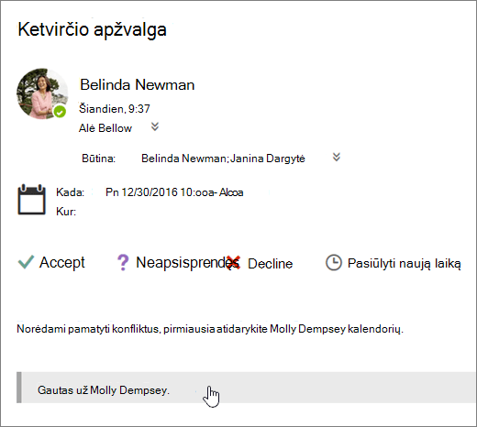Expand the Būtina attendees list

(x=337, y=157)
